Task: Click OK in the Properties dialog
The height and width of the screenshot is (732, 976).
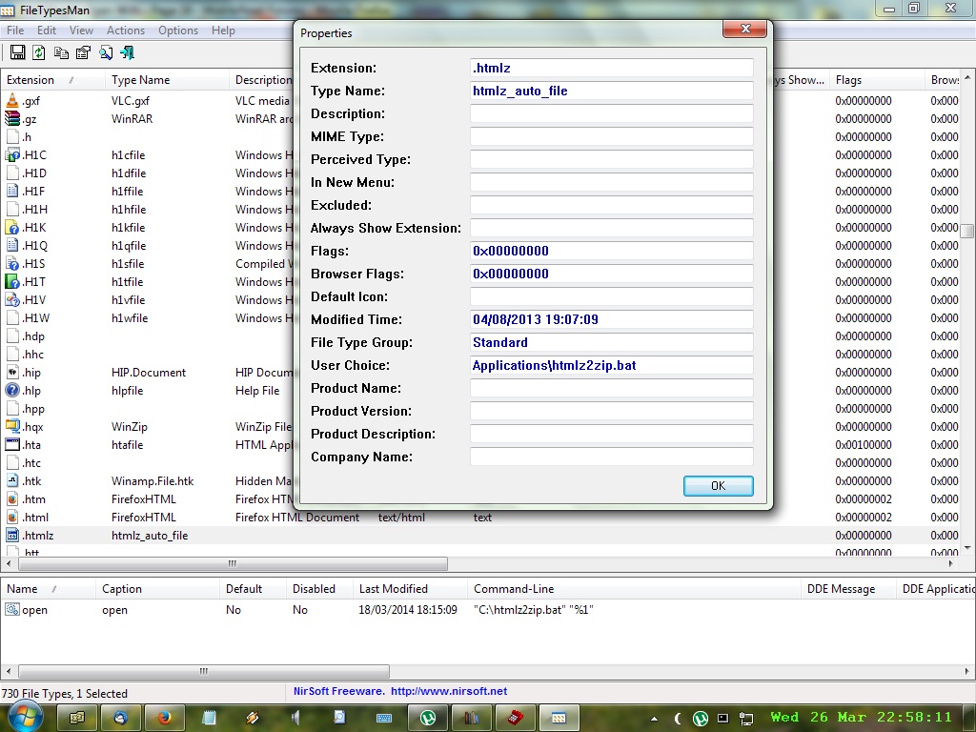Action: [718, 485]
